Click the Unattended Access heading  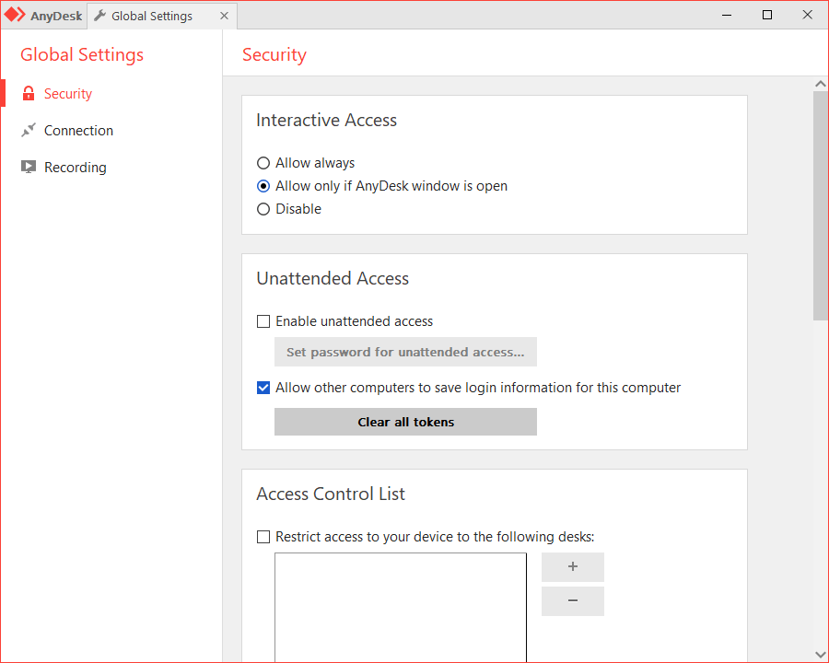pyautogui.click(x=333, y=278)
